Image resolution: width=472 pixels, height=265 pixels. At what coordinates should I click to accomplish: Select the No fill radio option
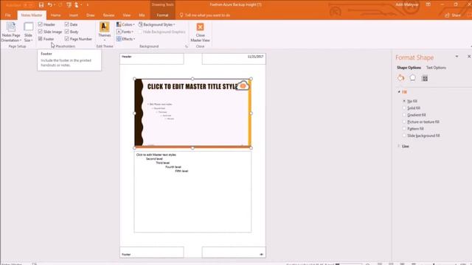click(404, 101)
